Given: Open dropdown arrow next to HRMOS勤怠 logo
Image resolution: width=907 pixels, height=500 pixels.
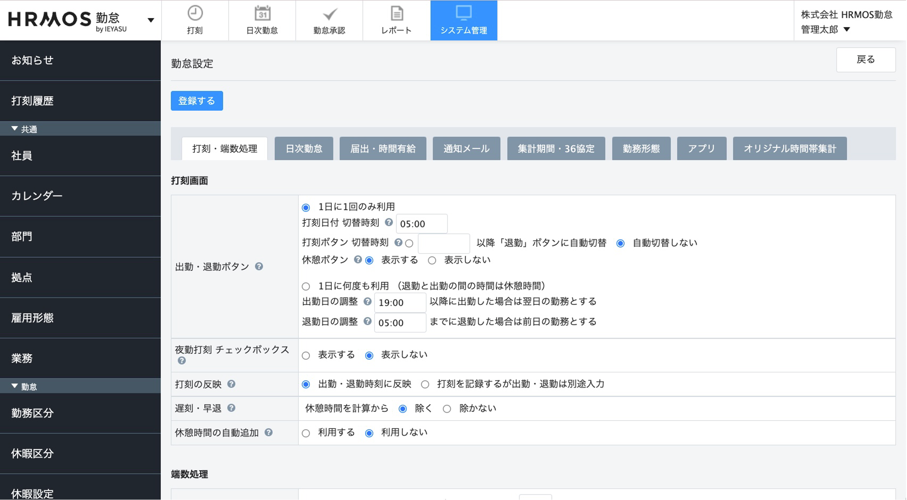Looking at the screenshot, I should (151, 20).
